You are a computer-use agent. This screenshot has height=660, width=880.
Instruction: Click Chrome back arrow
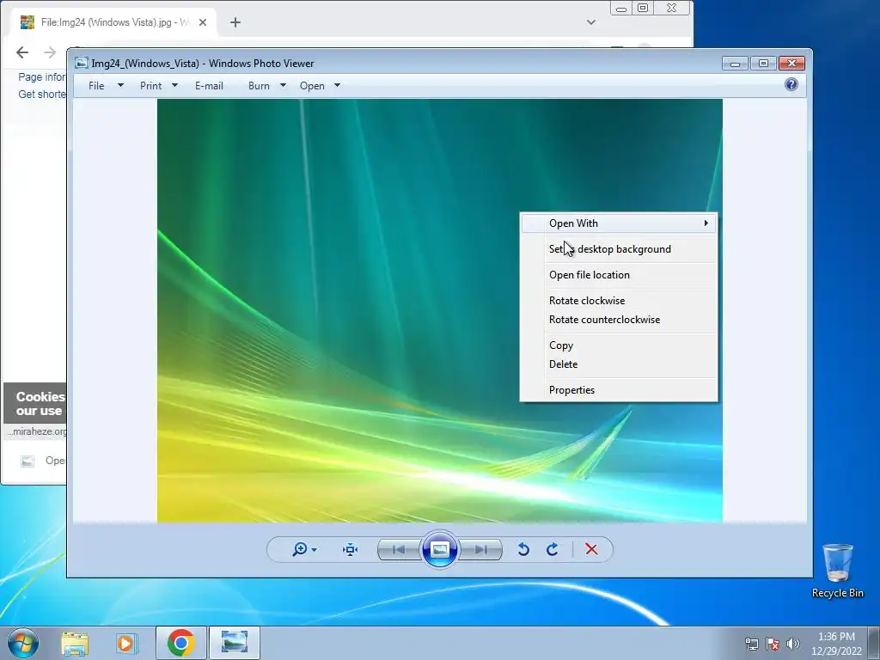(22, 52)
